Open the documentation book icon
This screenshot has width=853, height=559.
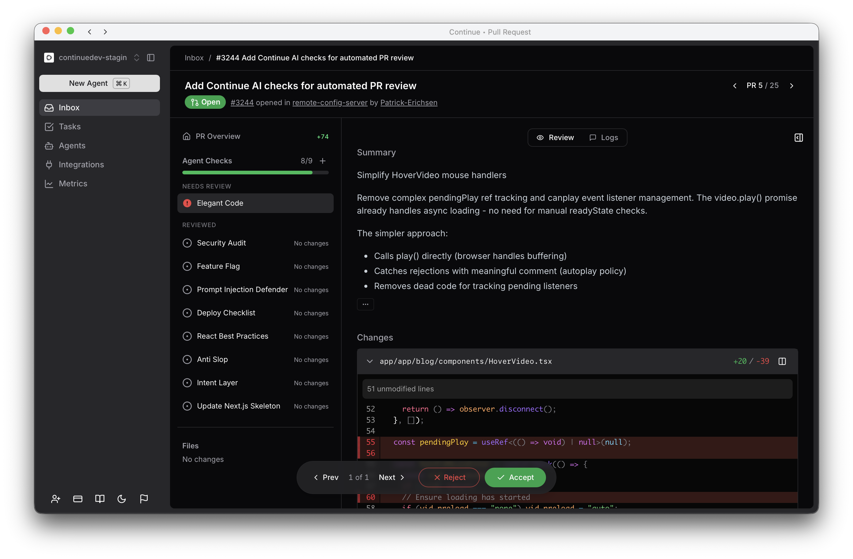coord(100,499)
